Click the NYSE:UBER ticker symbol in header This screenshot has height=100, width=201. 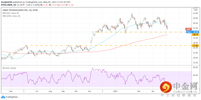(x=7, y=5)
